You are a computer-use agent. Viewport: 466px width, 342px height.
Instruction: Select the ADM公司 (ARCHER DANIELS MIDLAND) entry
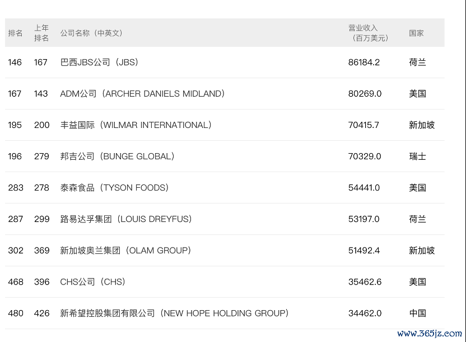click(x=142, y=94)
